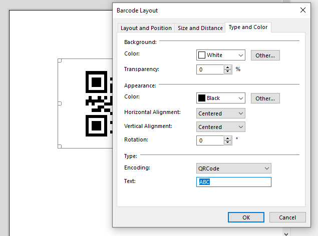
Task: Increase Rotation with the up arrow
Action: point(228,138)
